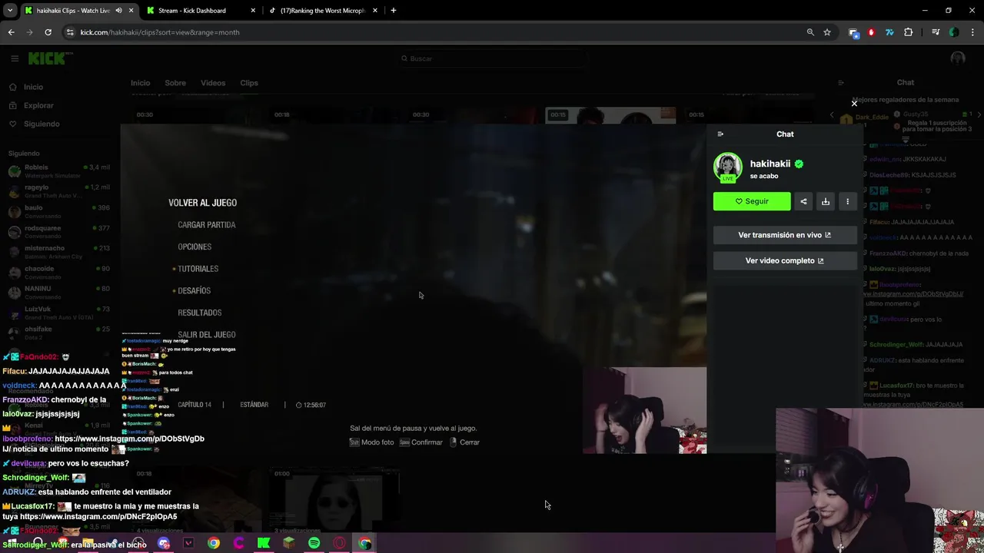The width and height of the screenshot is (984, 553).
Task: Click the address bar URL
Action: 160,32
